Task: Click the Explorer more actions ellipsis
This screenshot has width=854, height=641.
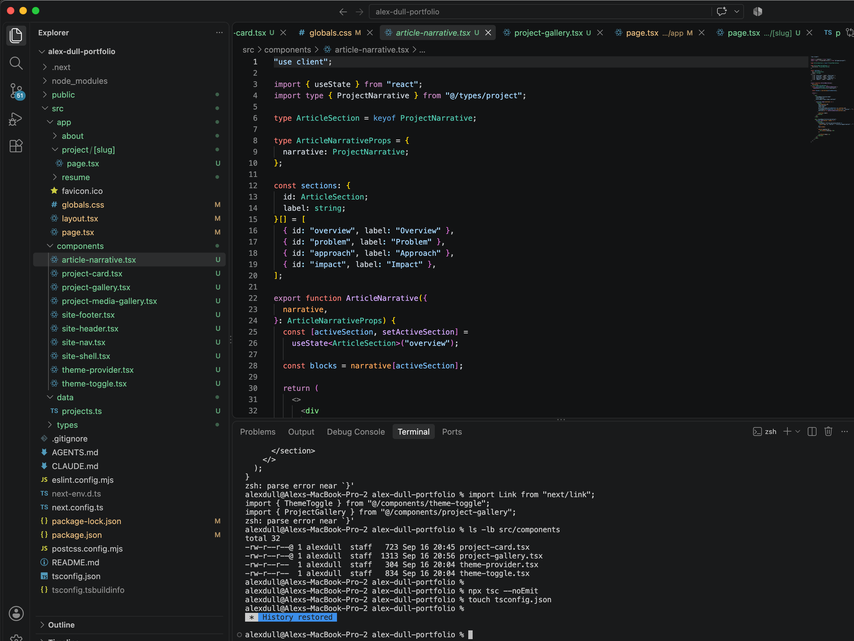Action: click(x=219, y=33)
